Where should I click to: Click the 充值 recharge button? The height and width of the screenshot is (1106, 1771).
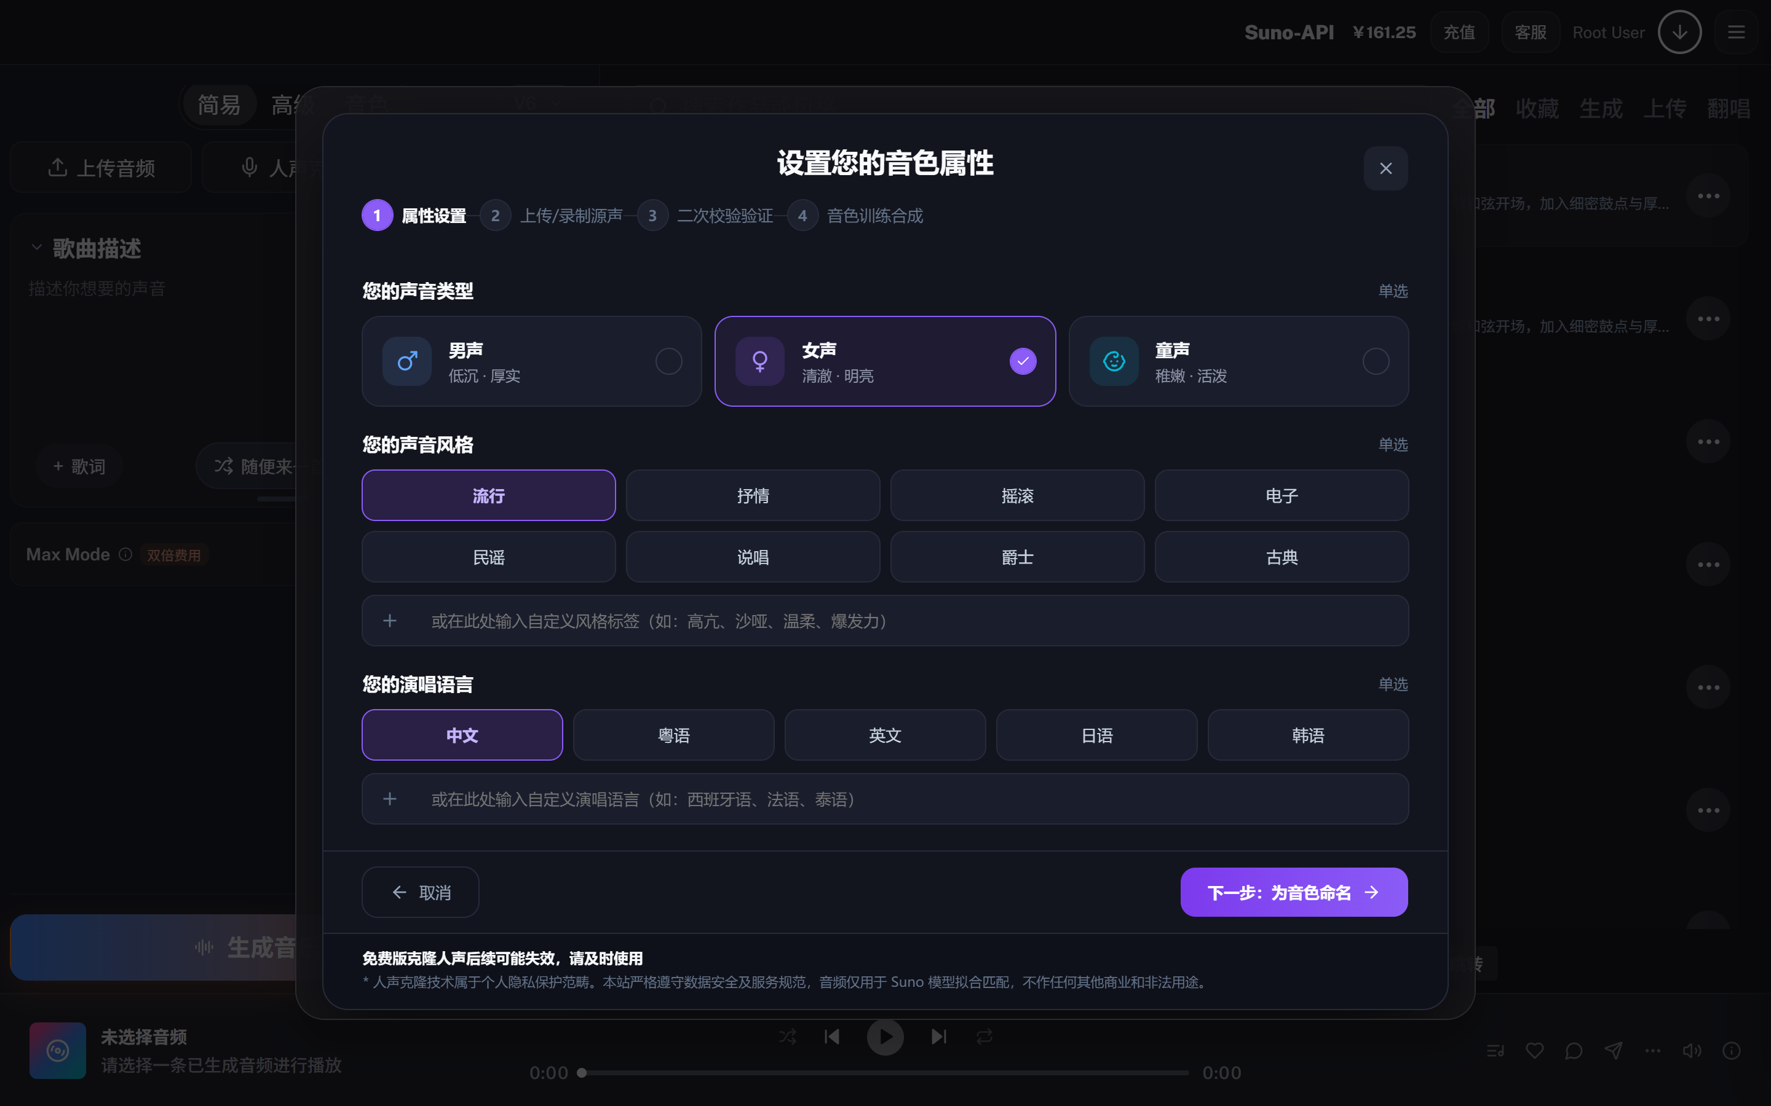1459,32
